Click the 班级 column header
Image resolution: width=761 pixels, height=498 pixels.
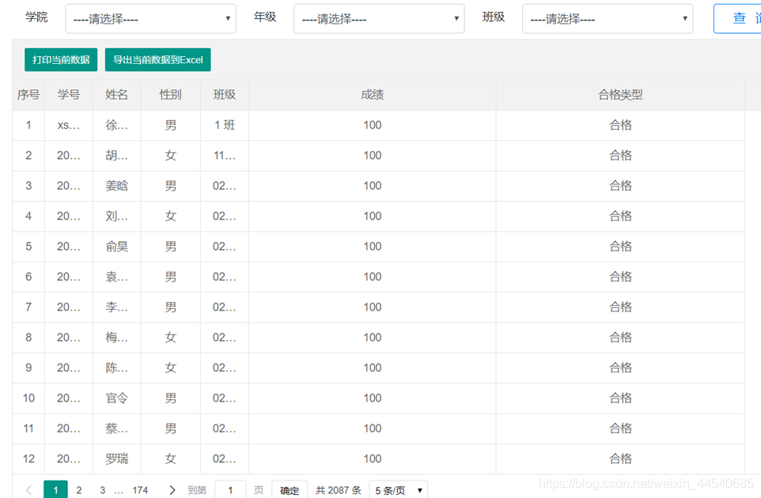[x=224, y=95]
